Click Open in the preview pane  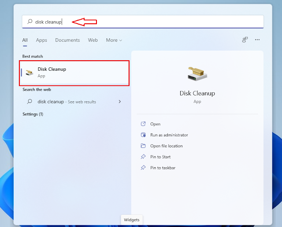pos(156,124)
